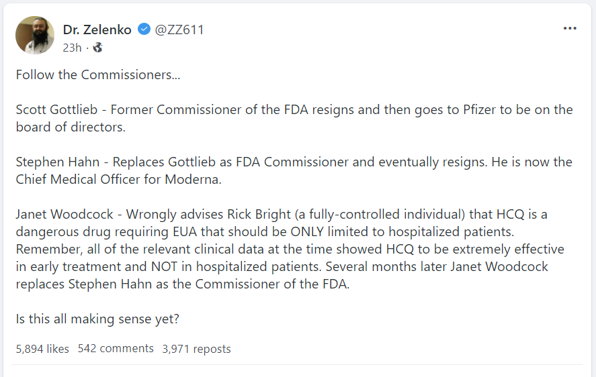The image size is (596, 377).
Task: Click the 'Follow the Commissioners...' opening line
Action: [x=98, y=74]
